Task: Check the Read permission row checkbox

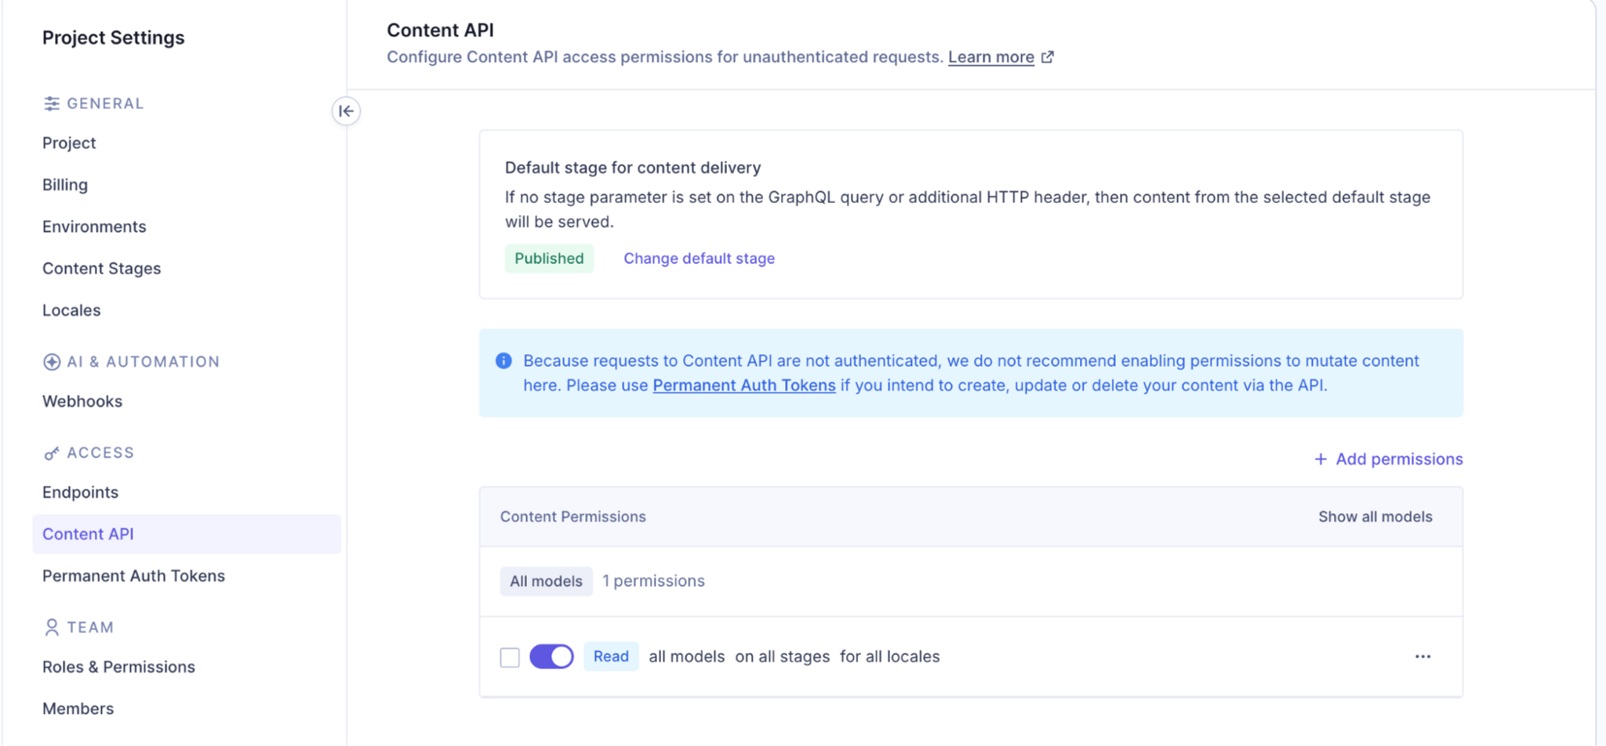Action: (509, 657)
